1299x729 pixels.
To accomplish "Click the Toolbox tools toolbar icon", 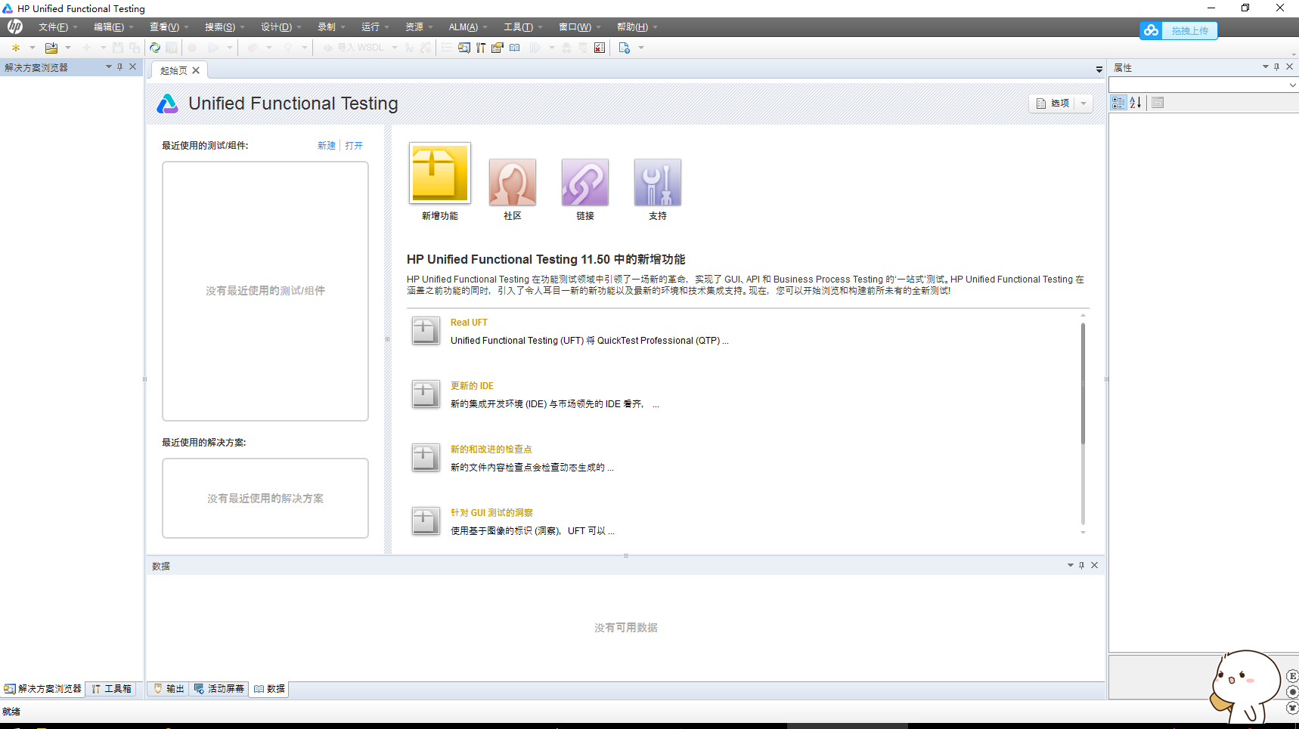I will (481, 48).
